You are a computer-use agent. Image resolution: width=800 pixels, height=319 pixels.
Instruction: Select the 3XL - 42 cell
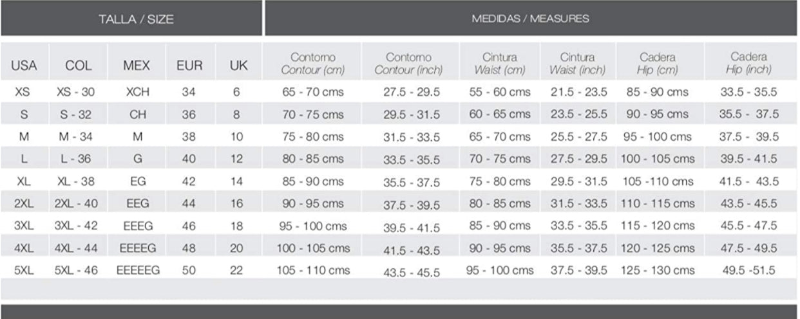[76, 226]
